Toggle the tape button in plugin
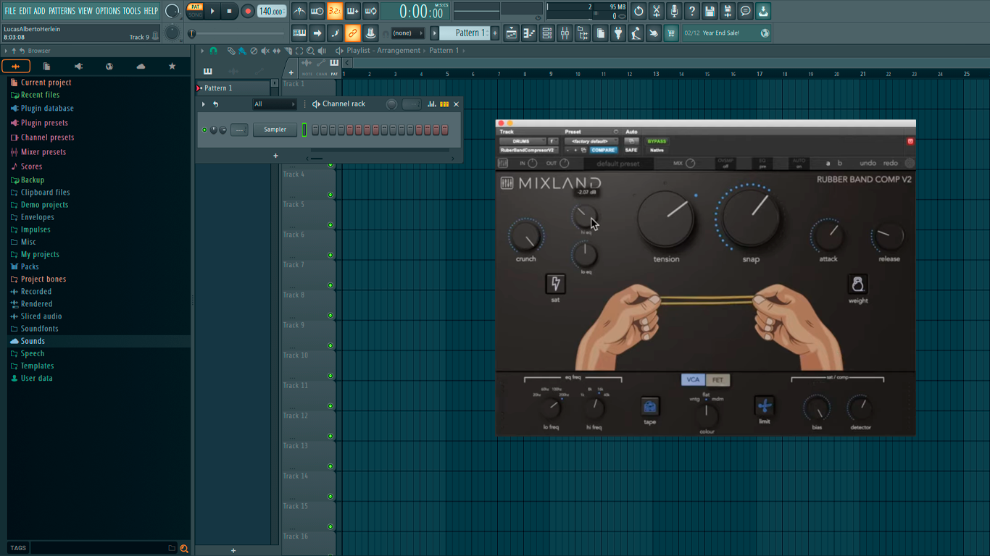 pos(650,406)
